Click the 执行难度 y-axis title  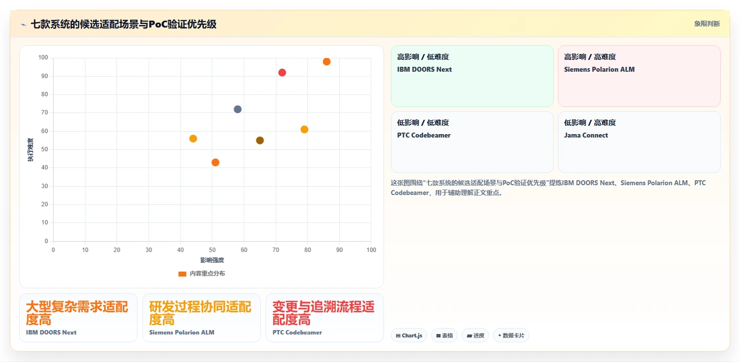point(30,150)
